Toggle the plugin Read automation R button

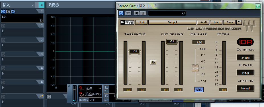[136, 13]
